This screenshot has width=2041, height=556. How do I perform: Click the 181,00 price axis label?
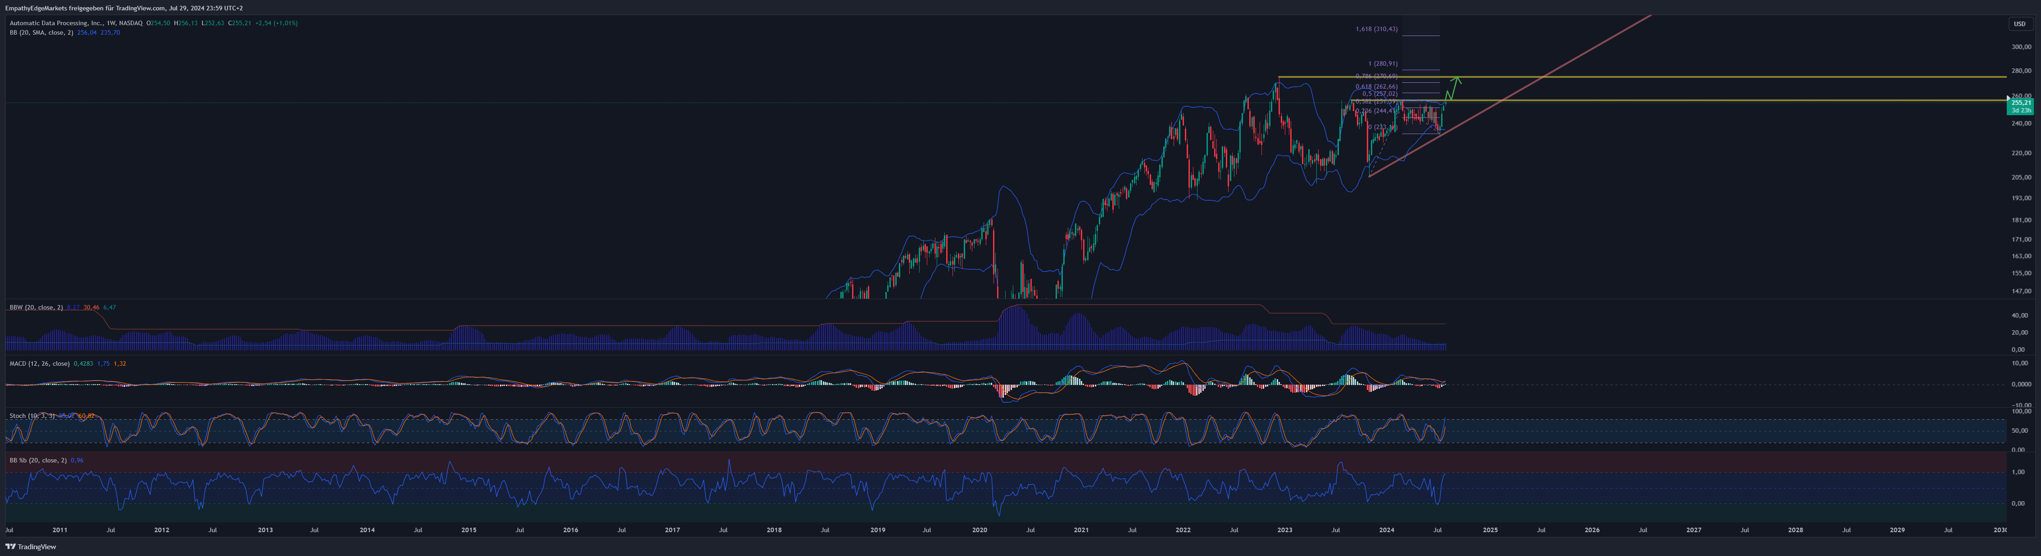2021,220
